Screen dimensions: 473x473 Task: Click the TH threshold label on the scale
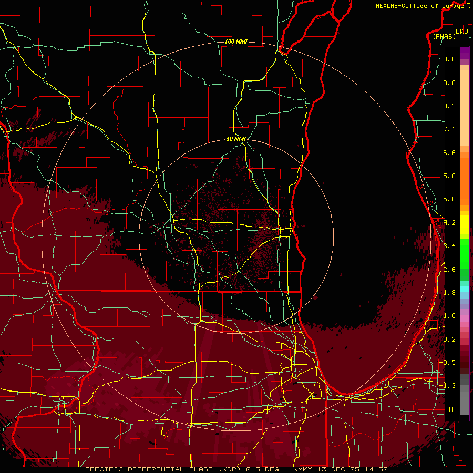(x=451, y=409)
